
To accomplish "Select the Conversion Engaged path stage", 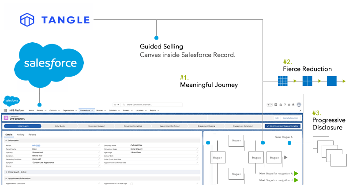I will click(x=96, y=126).
